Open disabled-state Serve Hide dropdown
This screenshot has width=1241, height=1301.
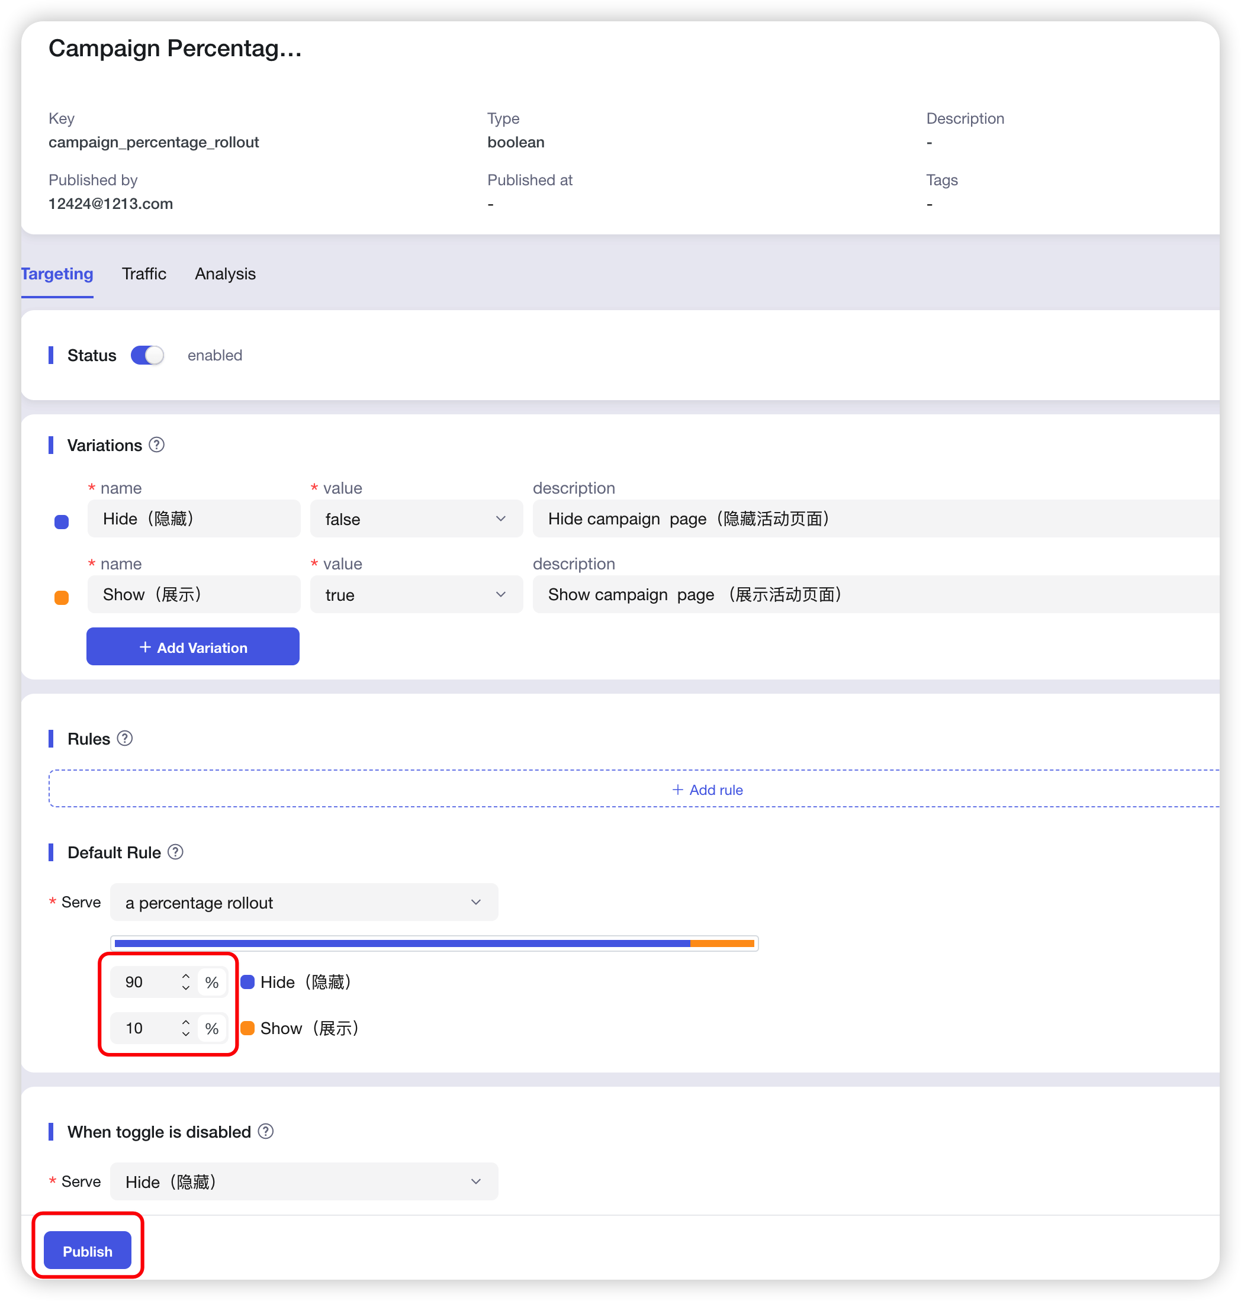(304, 1181)
